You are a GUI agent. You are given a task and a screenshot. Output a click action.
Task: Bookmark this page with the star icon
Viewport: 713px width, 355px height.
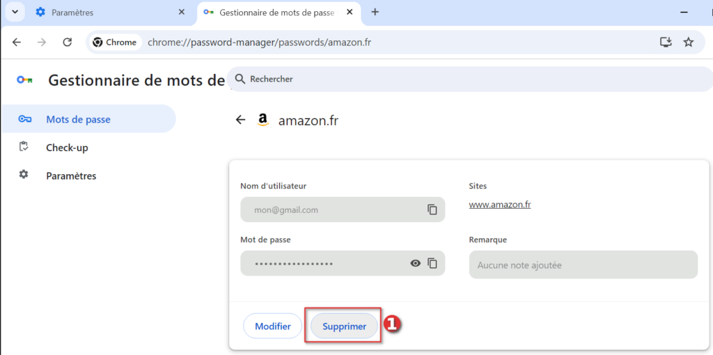coord(689,42)
